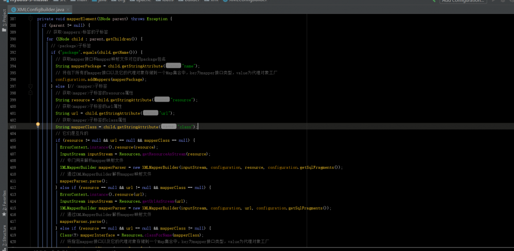The height and width of the screenshot is (251, 514).
Task: Click the getResourceAsStream method call
Action: click(163, 153)
